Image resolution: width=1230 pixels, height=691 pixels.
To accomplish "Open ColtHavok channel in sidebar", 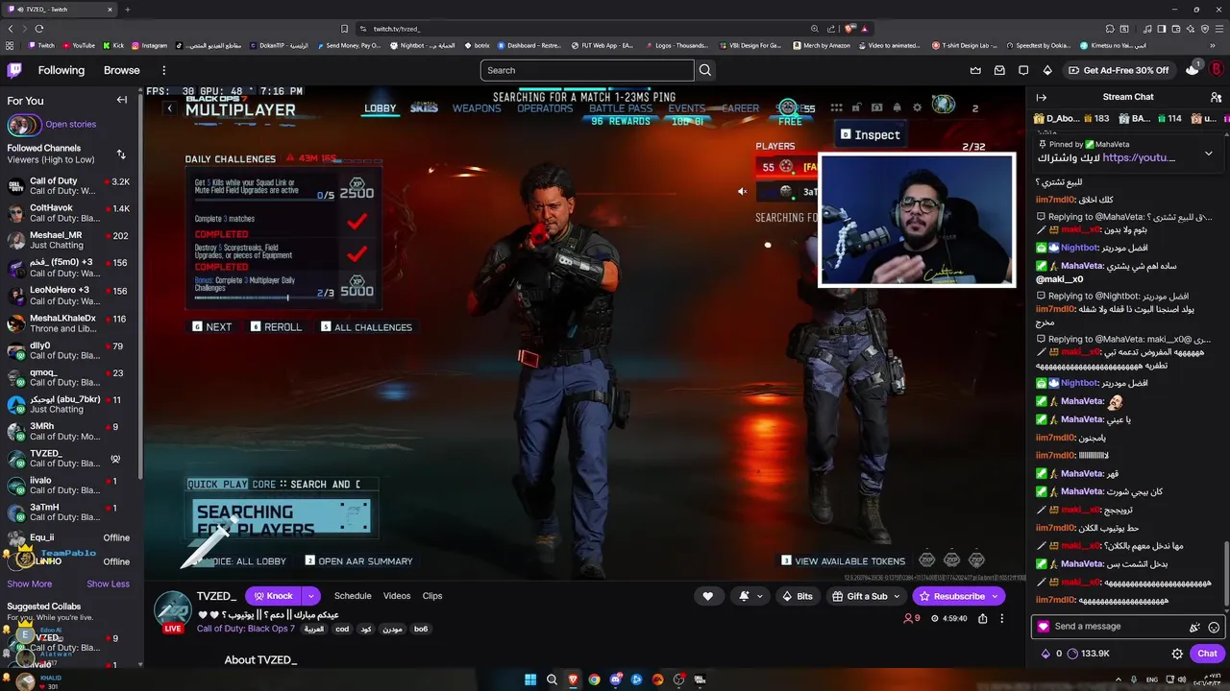I will point(71,213).
